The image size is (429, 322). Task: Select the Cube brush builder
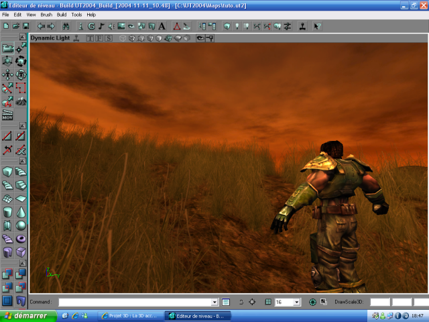coord(7,172)
